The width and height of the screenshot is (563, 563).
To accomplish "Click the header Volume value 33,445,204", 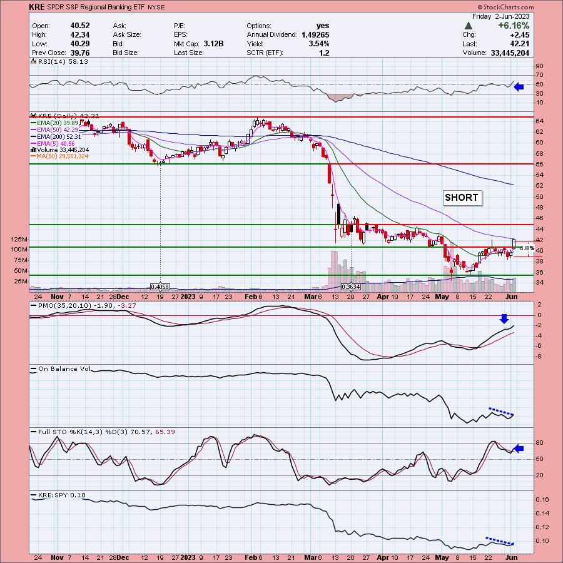I will pyautogui.click(x=510, y=53).
